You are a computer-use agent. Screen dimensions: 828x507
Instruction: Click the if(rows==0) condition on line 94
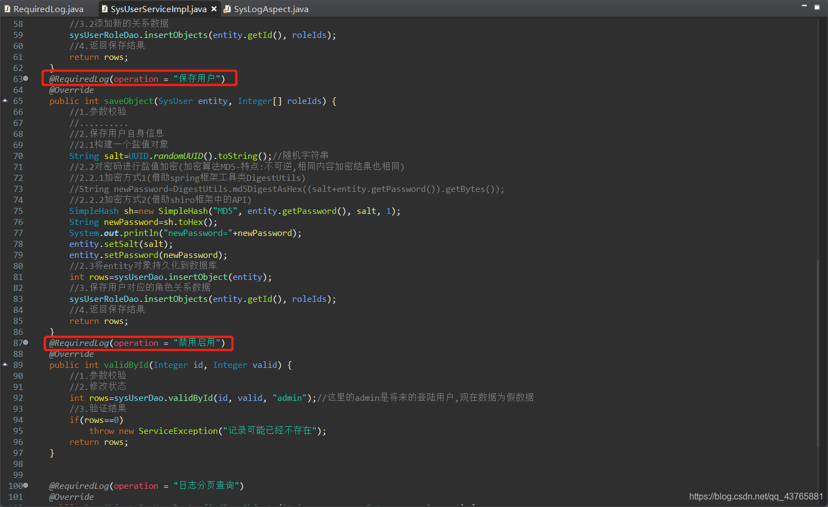point(96,420)
